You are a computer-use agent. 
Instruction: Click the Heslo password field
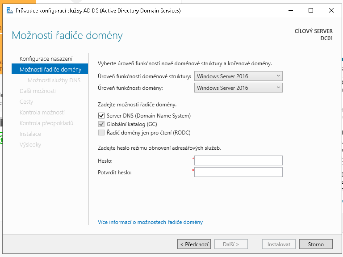238,160
